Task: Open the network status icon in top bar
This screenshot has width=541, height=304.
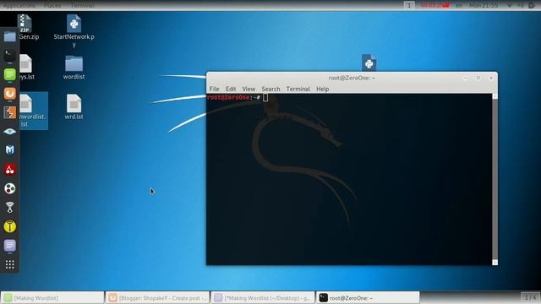Action: pyautogui.click(x=510, y=5)
